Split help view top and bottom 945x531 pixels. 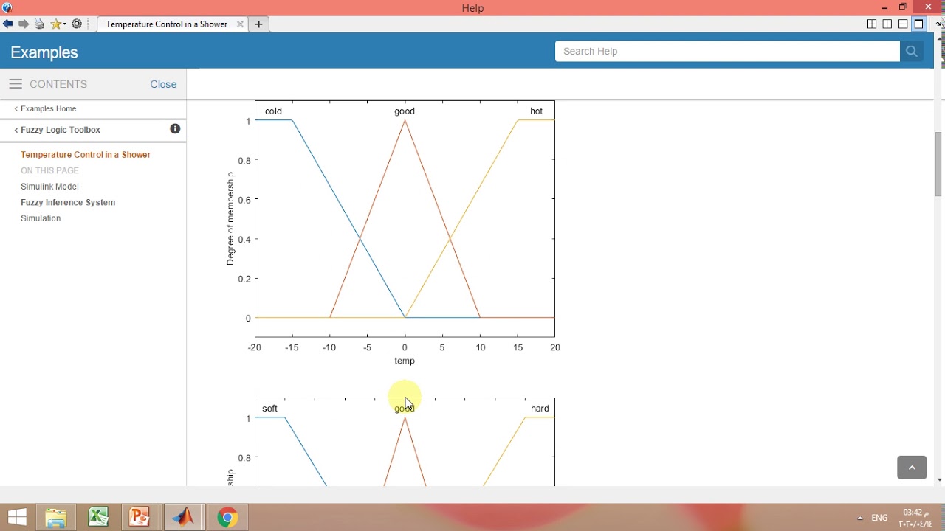903,24
